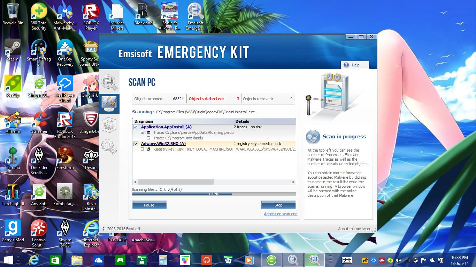The width and height of the screenshot is (476, 267).
Task: Click the PeaZip desktop icon
Action: tap(13, 87)
